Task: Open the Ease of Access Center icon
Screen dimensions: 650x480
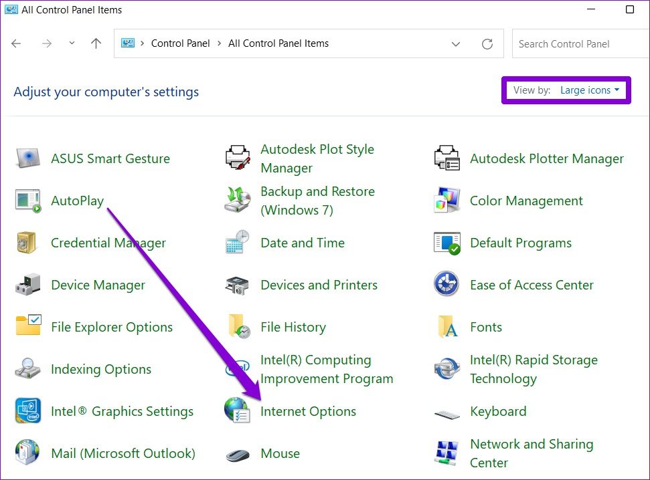Action: tap(446, 285)
